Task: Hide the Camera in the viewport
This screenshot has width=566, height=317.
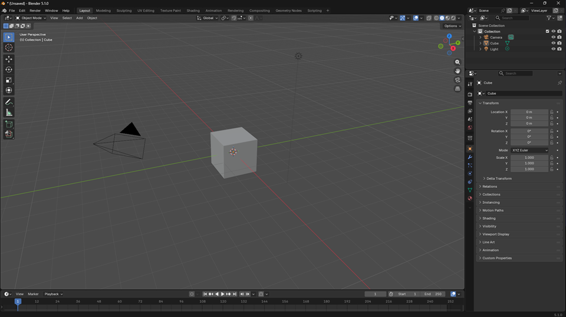Action: (x=553, y=37)
